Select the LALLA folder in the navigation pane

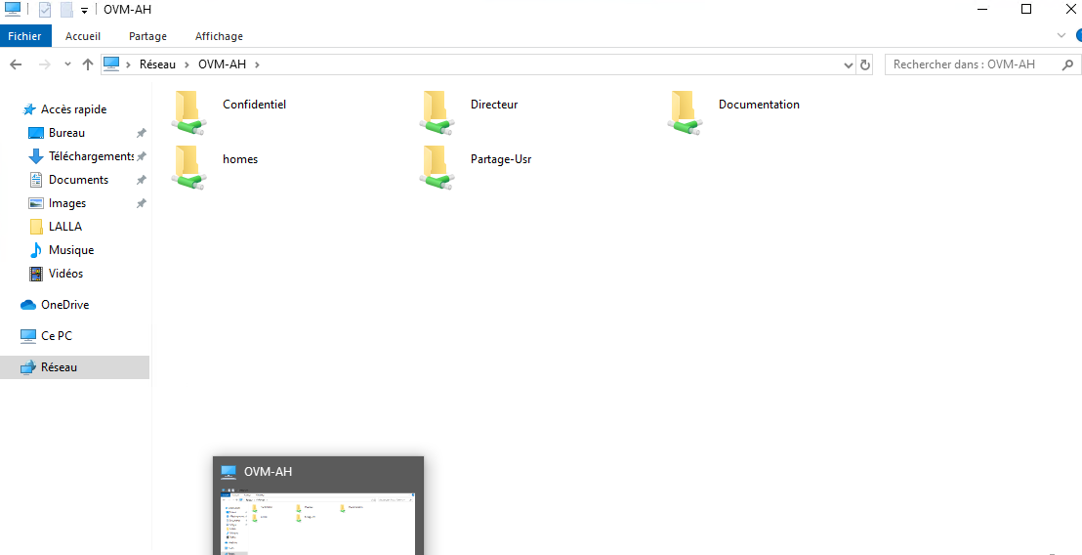click(x=64, y=227)
